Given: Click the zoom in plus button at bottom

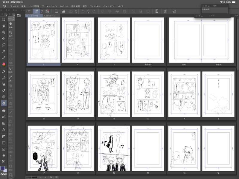Looking at the screenshot, I should point(45,177).
